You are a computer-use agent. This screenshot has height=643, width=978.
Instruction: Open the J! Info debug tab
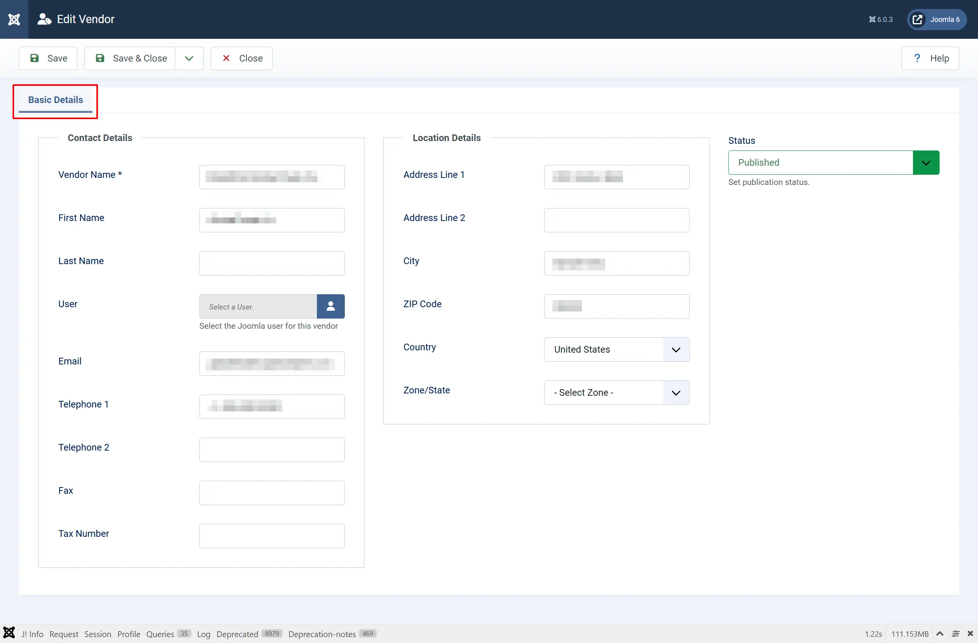pos(33,634)
